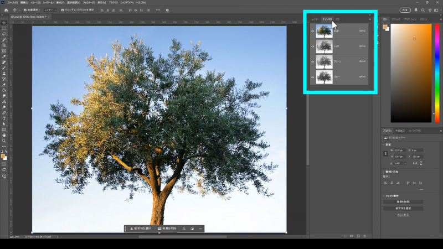Click the vertical hue slider in Color panel

pos(437,73)
